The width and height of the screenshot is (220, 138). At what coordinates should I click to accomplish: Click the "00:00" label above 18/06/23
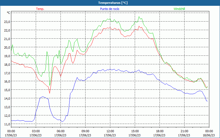click(209, 131)
